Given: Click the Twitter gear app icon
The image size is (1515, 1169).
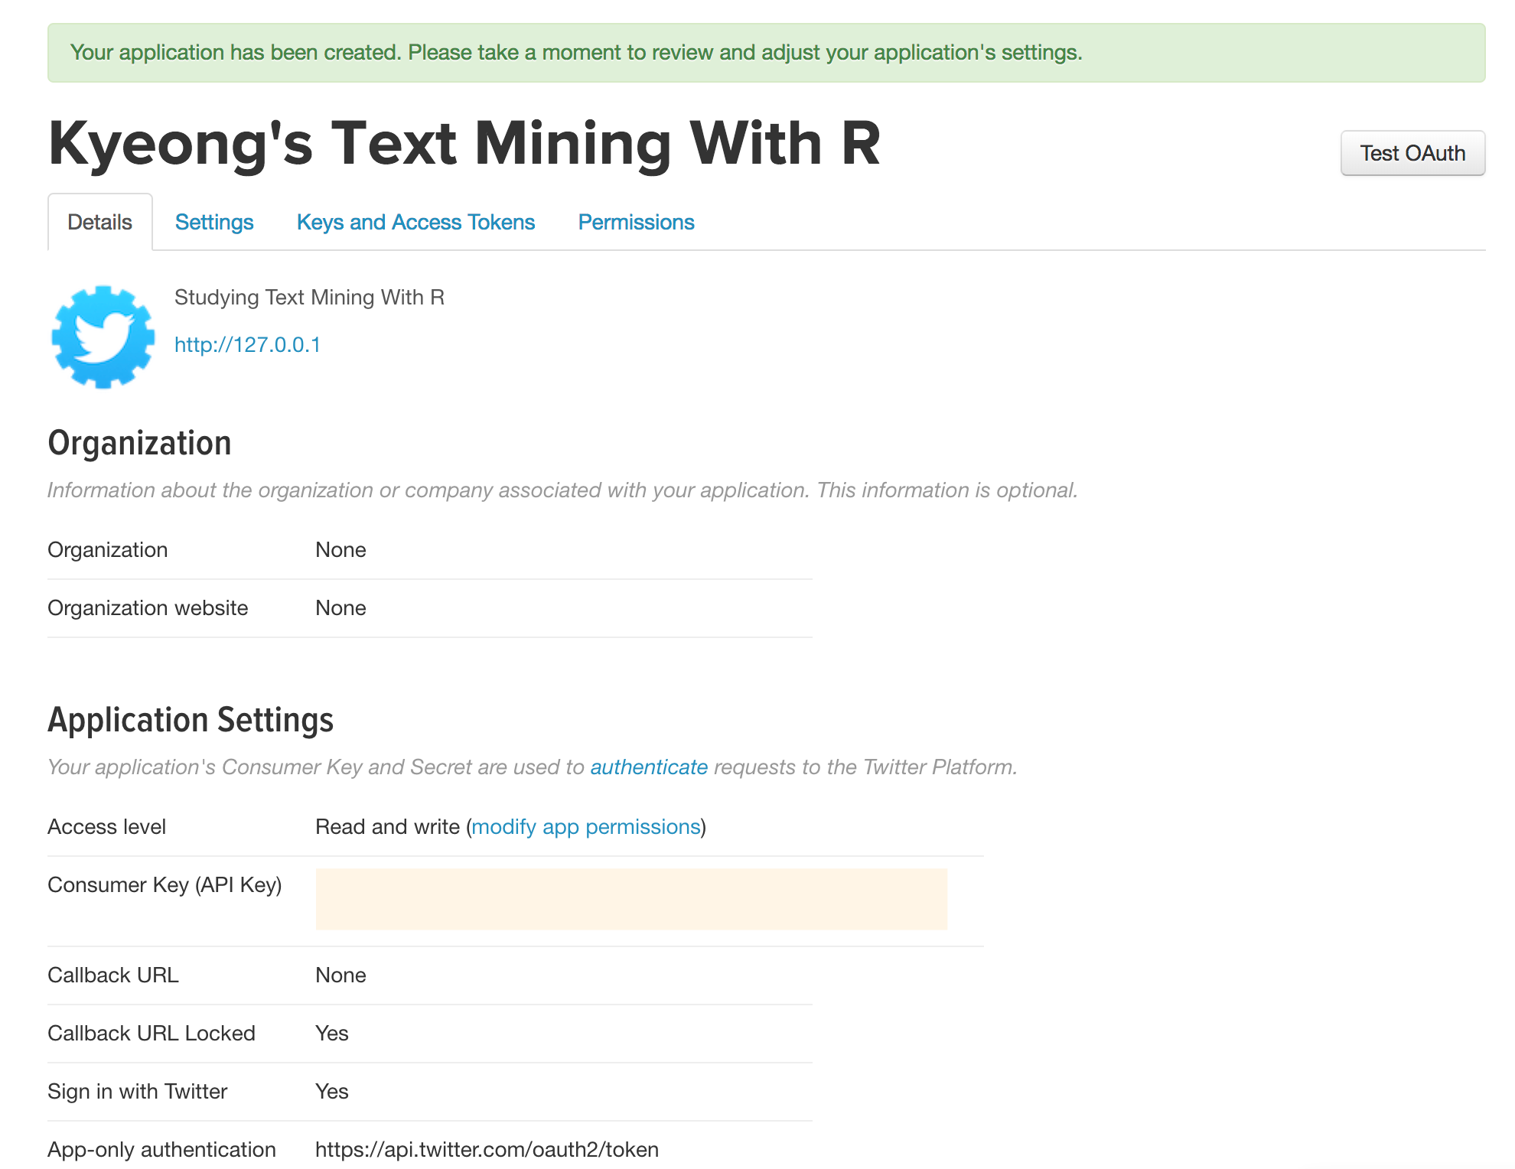Looking at the screenshot, I should coord(103,337).
